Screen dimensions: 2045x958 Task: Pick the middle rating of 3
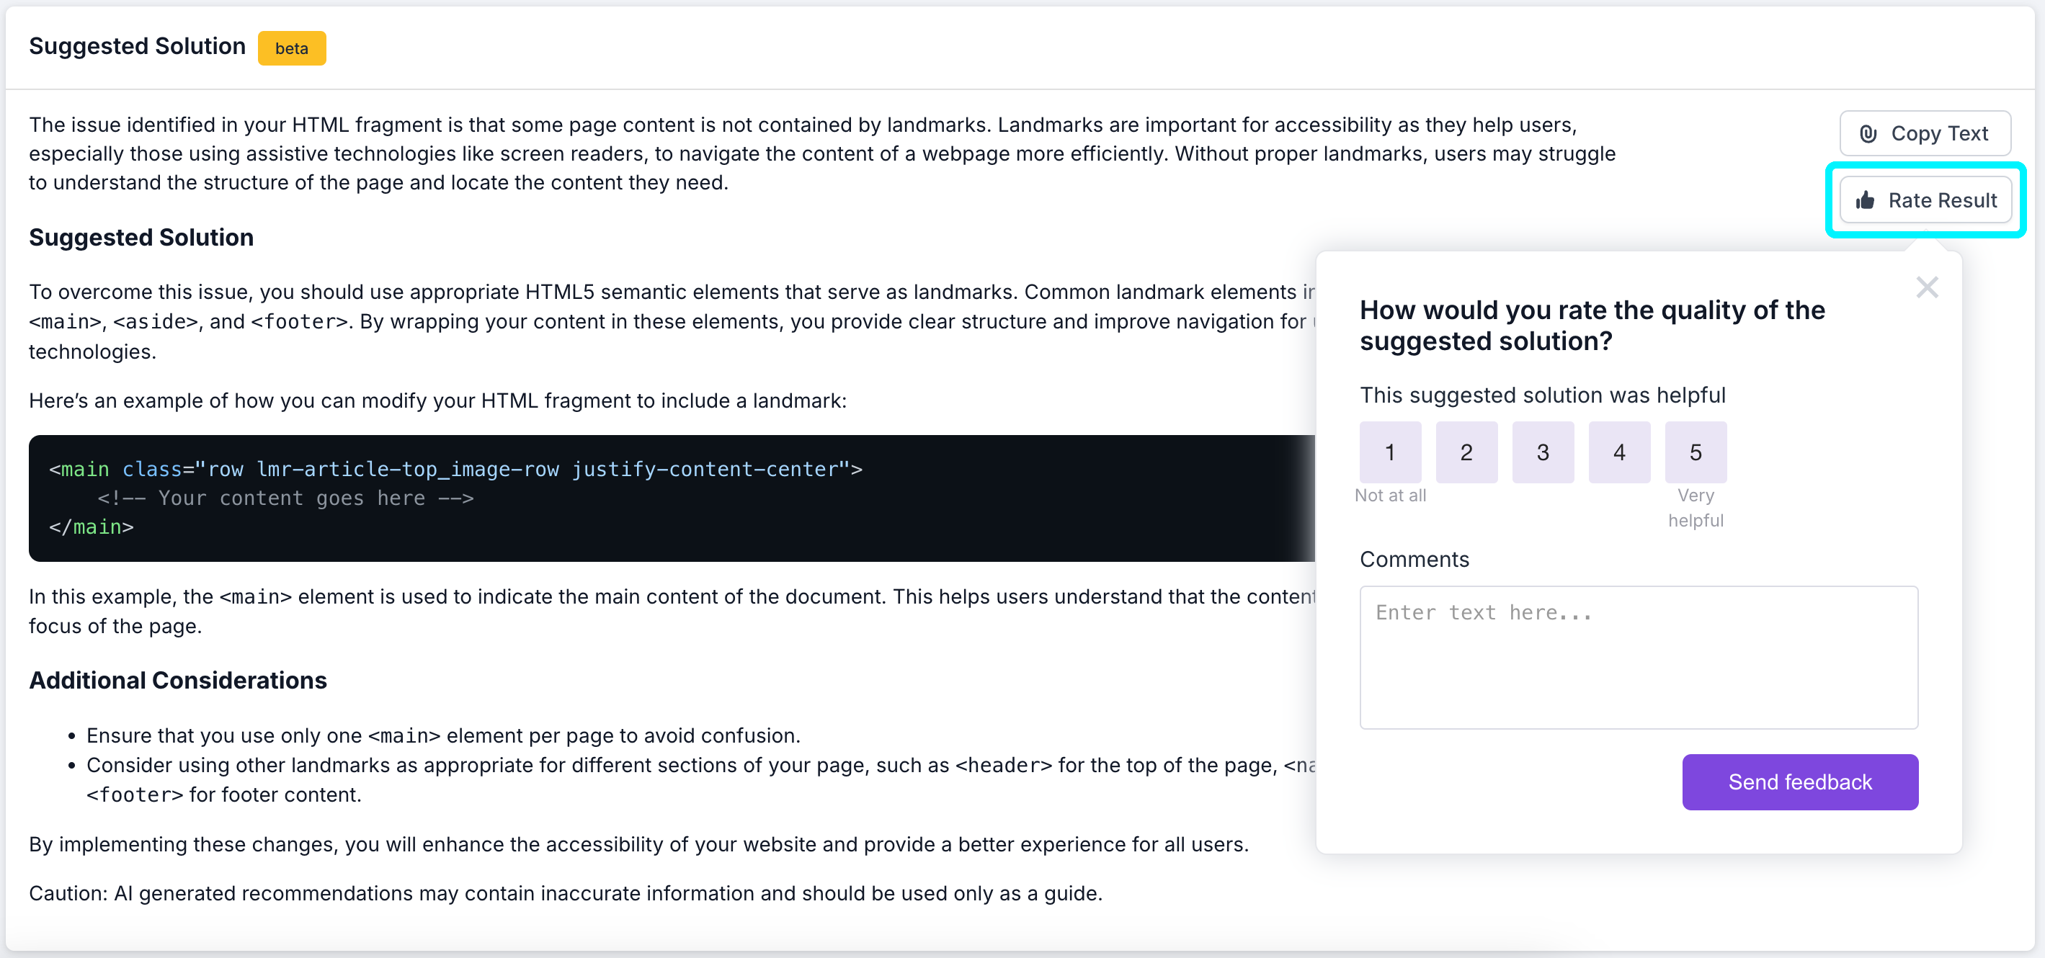1543,452
